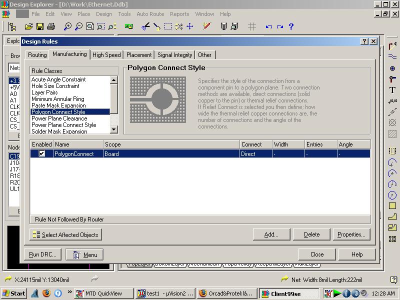The width and height of the screenshot is (400, 300).
Task: Click the Undo arrow icon
Action: coord(269,26)
